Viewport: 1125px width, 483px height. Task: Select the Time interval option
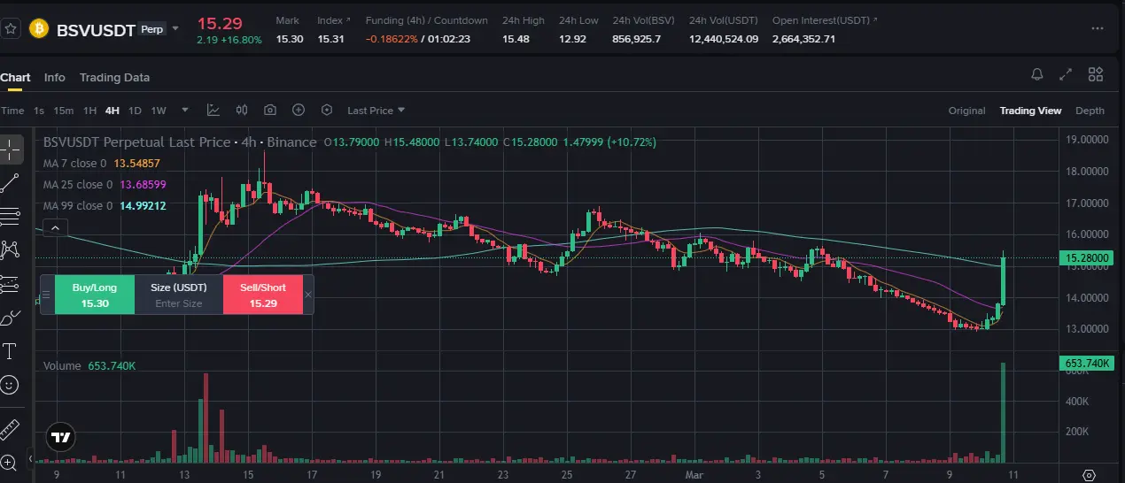(12, 111)
